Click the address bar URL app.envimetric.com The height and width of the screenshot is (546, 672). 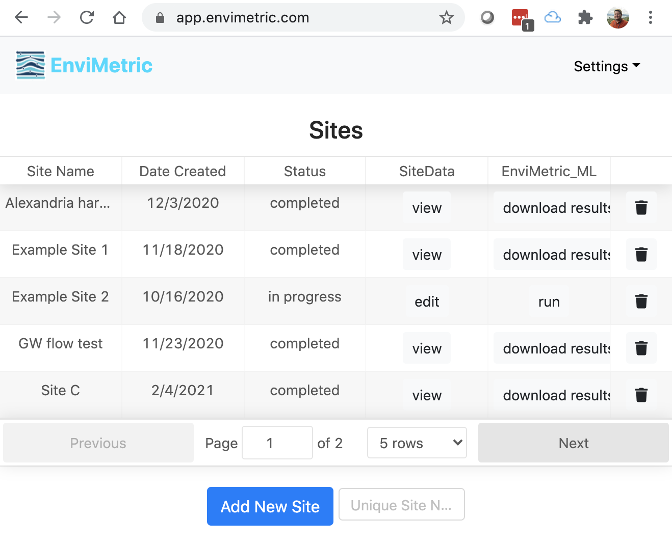pyautogui.click(x=243, y=18)
